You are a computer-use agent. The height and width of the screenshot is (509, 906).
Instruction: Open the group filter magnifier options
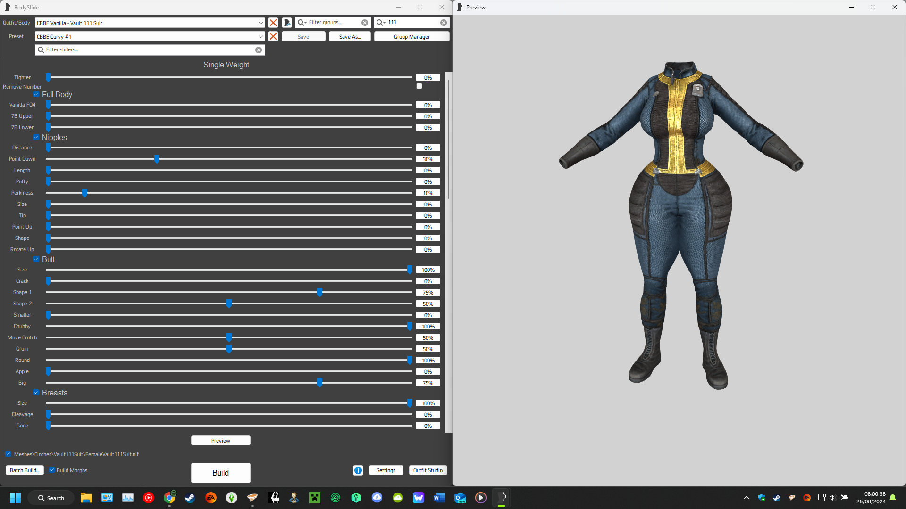coord(302,23)
